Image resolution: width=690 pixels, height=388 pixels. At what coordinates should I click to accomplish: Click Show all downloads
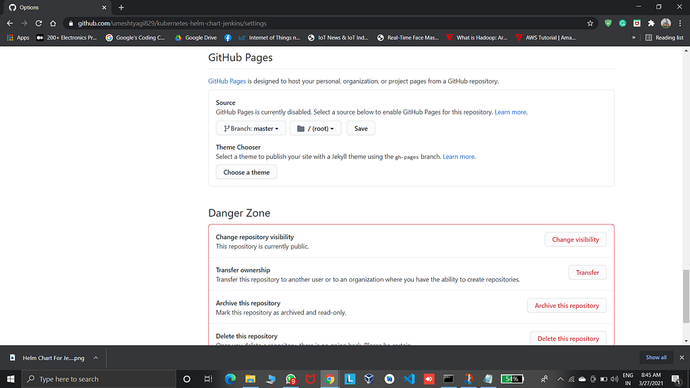click(x=656, y=357)
